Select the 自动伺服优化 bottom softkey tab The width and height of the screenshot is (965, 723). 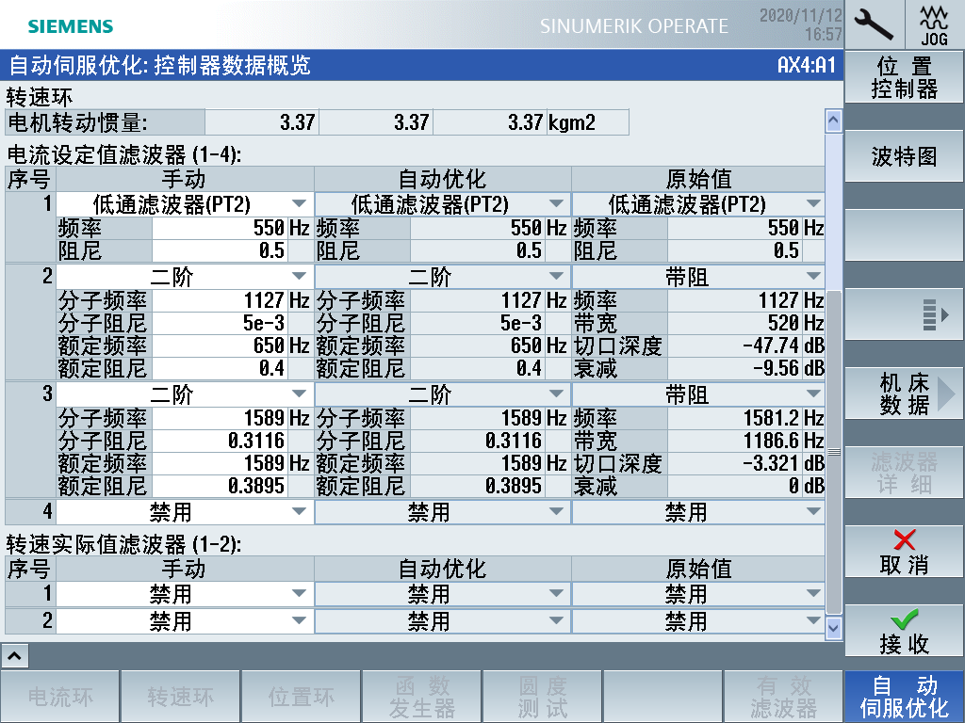tap(904, 697)
